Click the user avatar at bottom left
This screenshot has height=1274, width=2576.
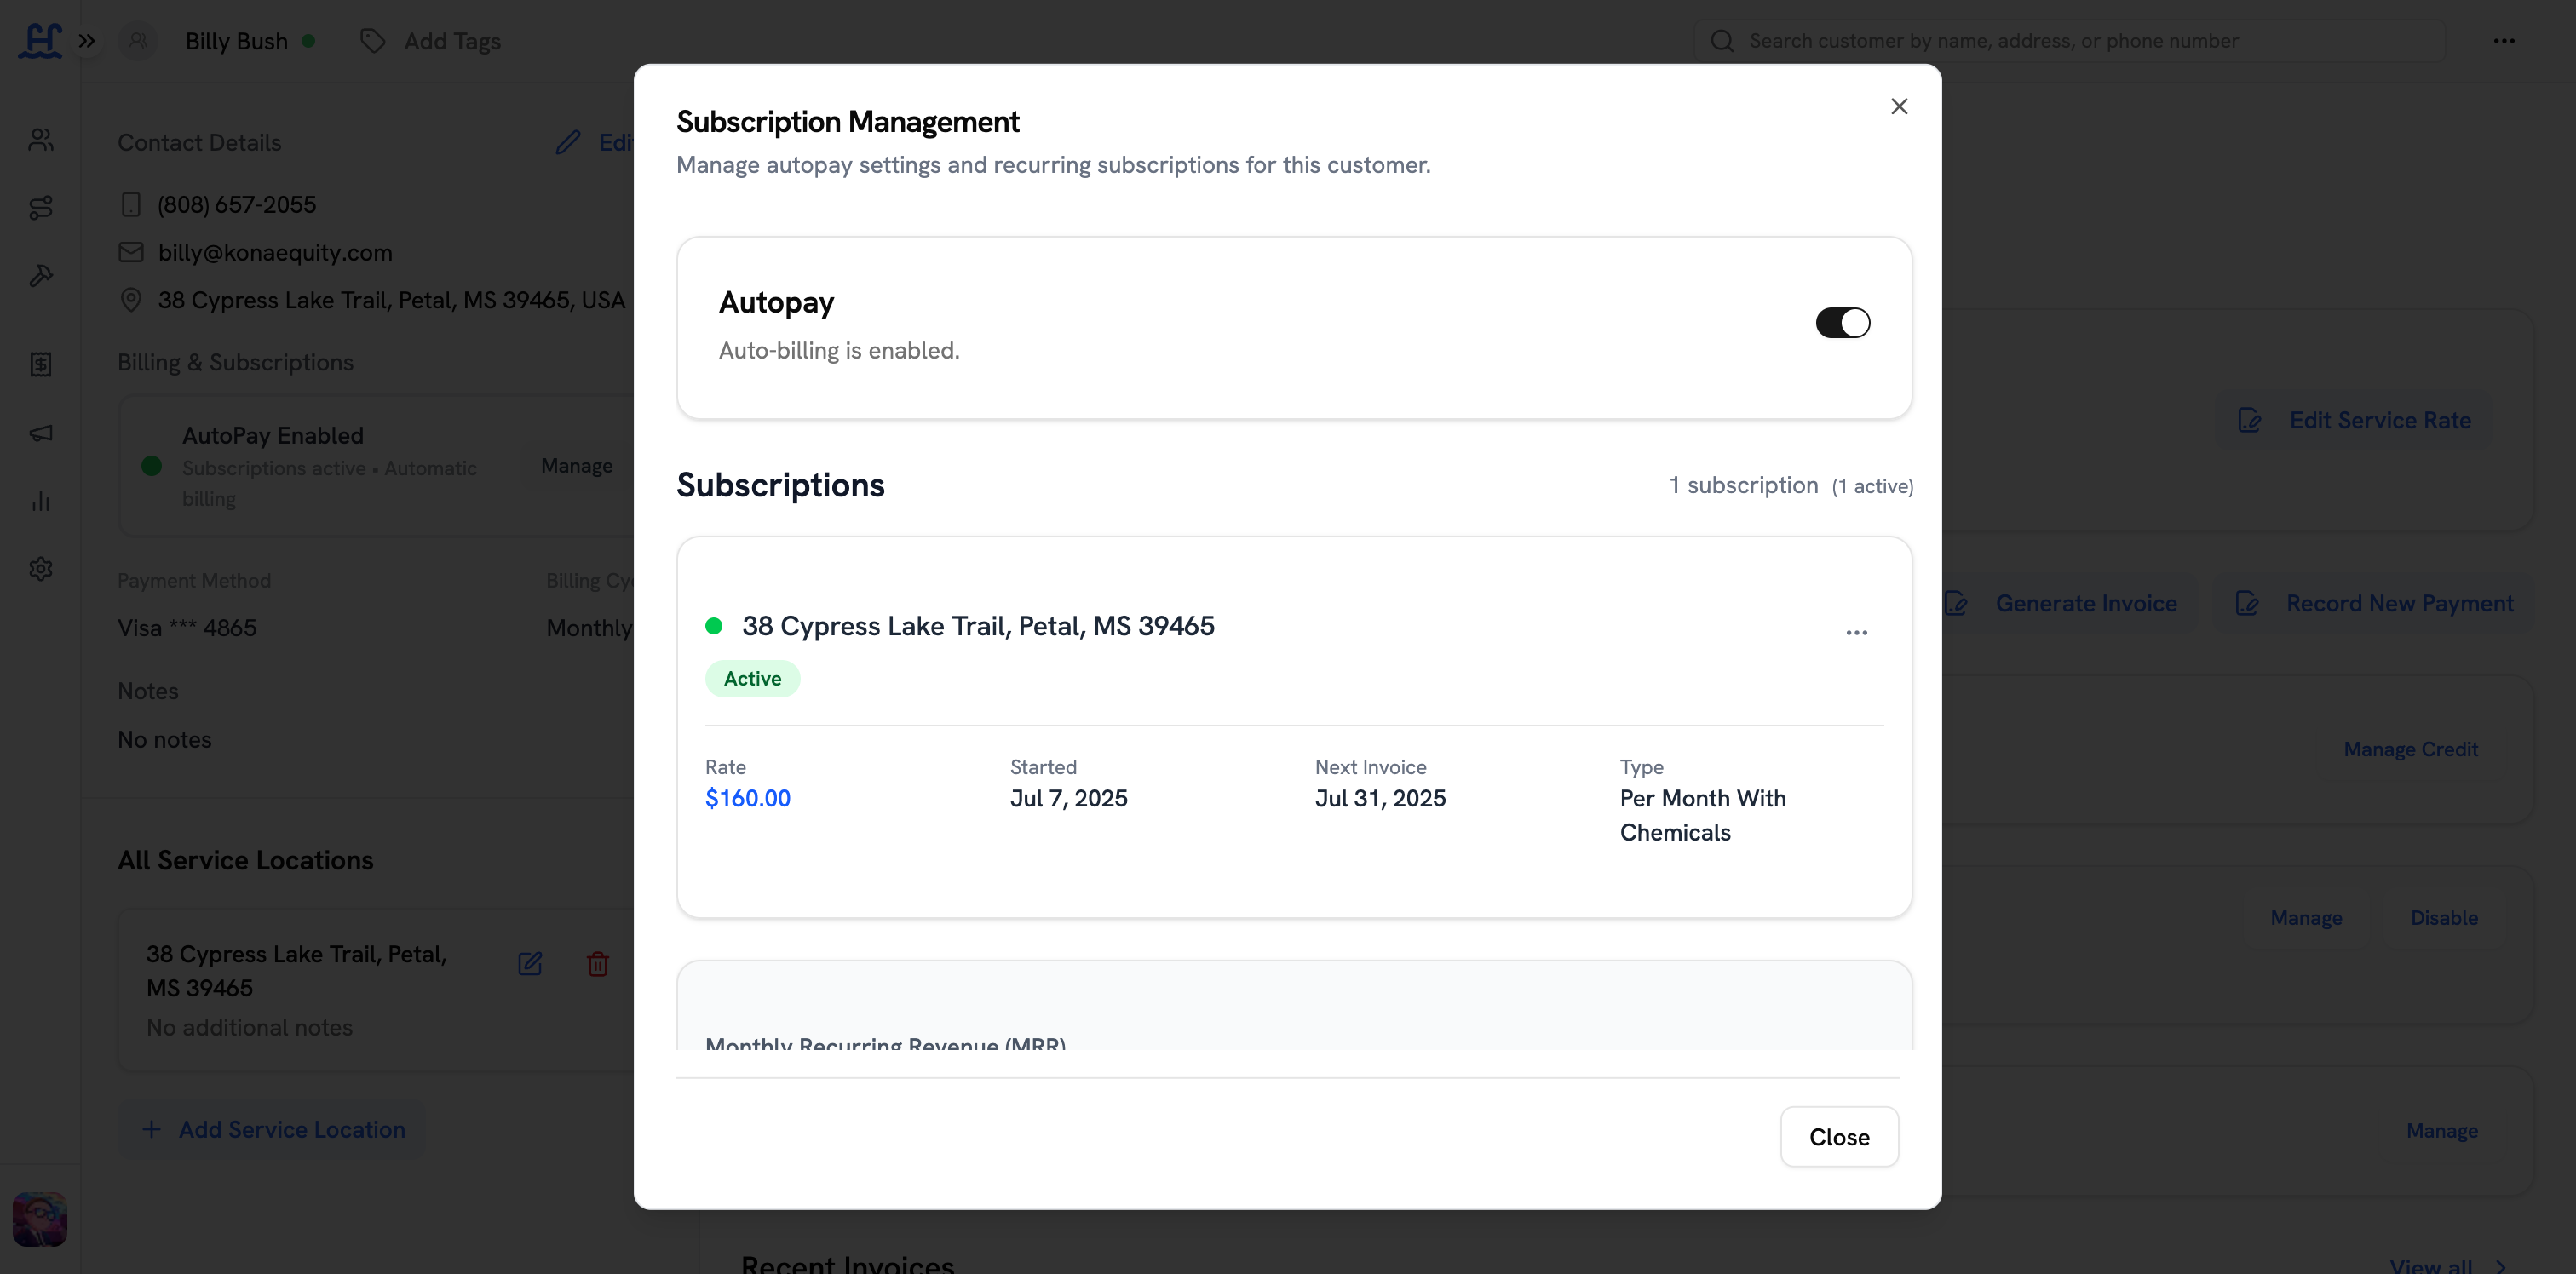pos(40,1218)
